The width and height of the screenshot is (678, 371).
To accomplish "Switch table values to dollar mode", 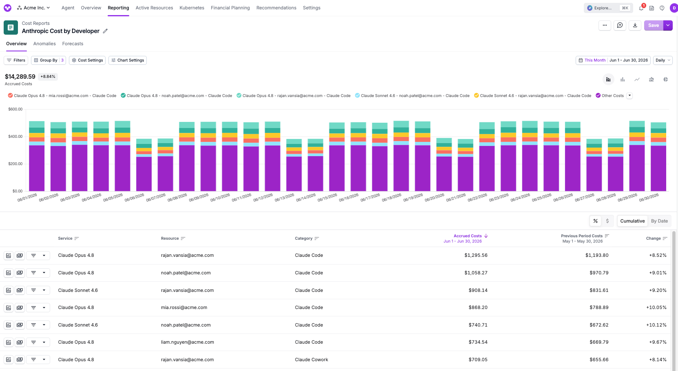I will coord(607,221).
